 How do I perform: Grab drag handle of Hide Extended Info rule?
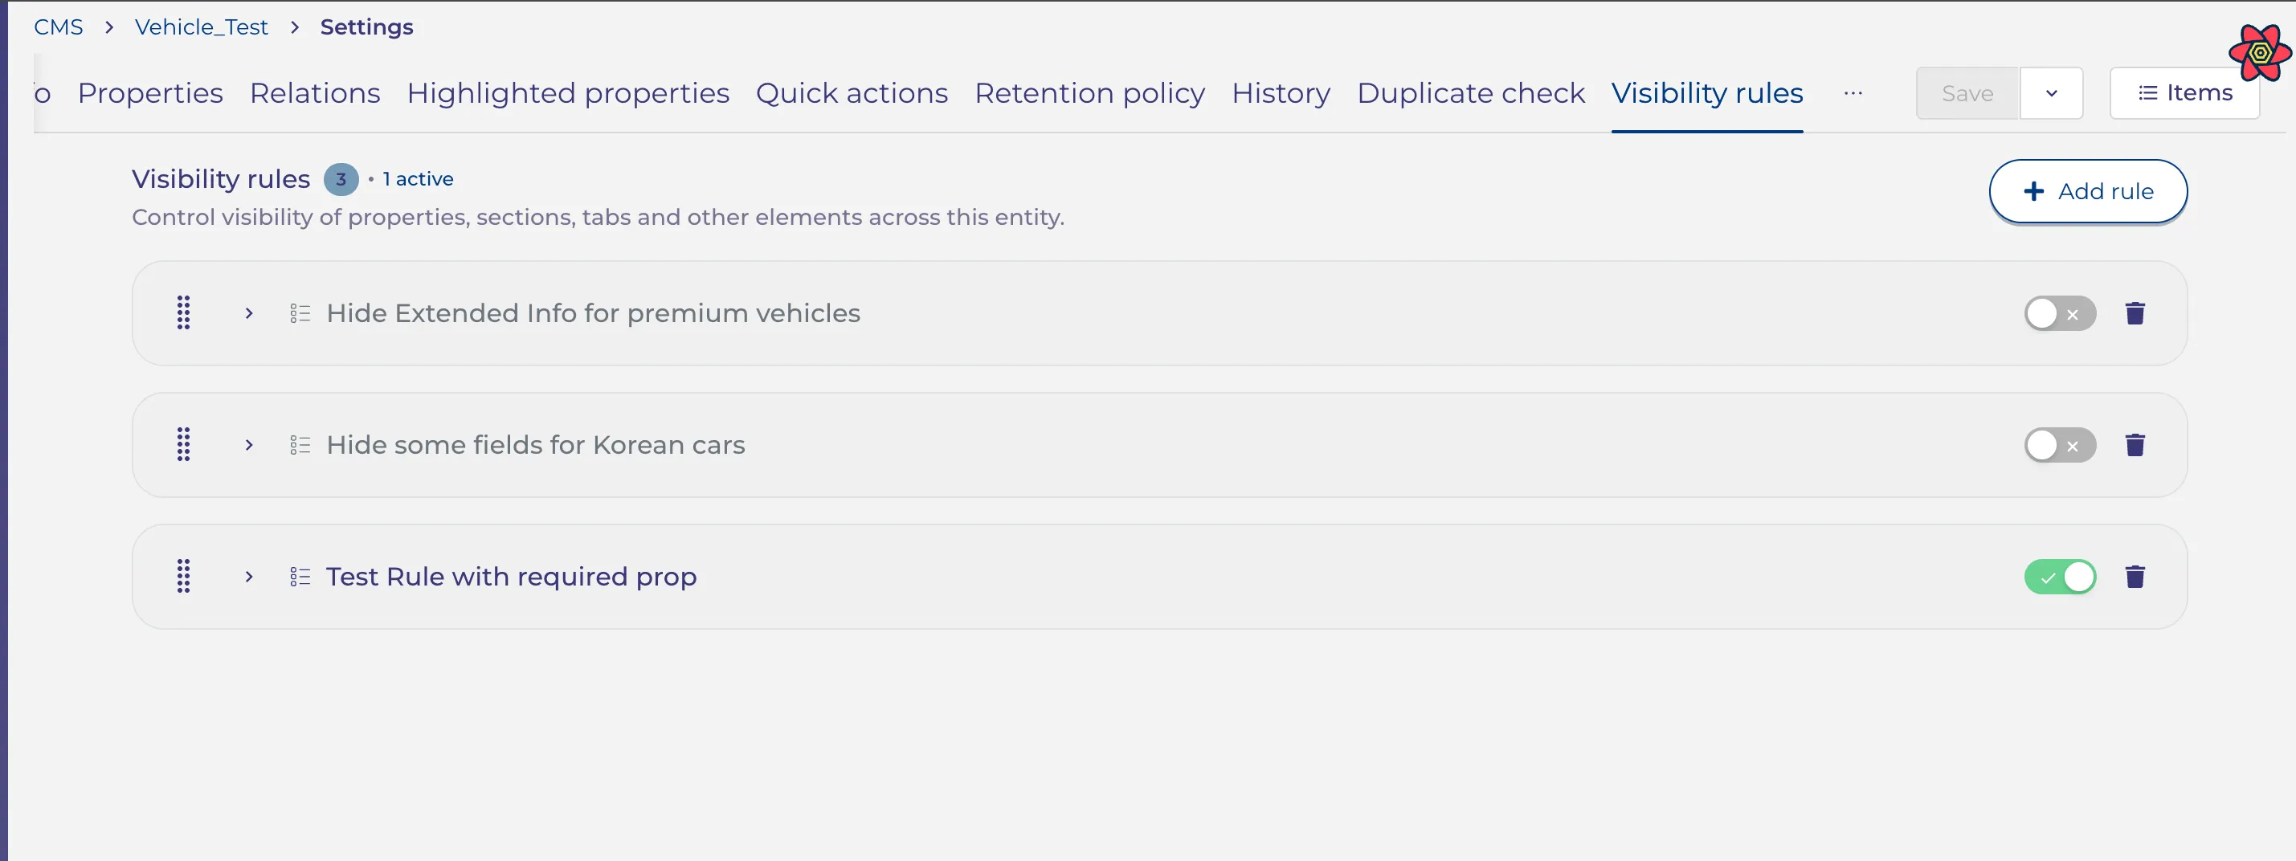[184, 313]
